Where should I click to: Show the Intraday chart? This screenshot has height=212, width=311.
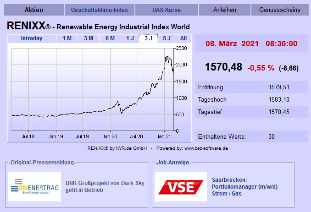32,38
